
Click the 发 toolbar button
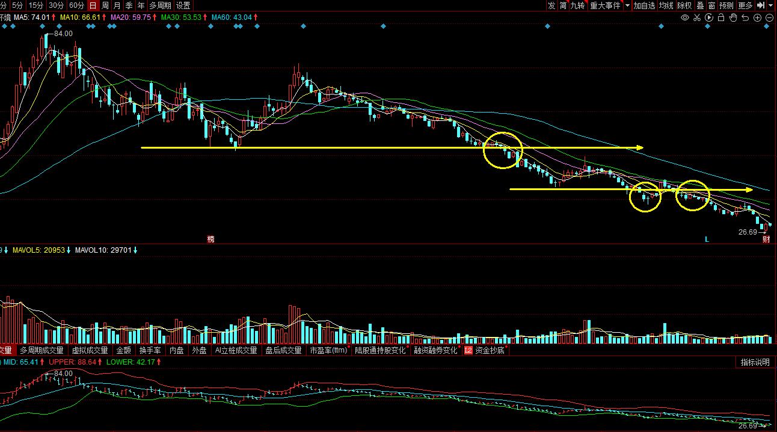(x=551, y=5)
